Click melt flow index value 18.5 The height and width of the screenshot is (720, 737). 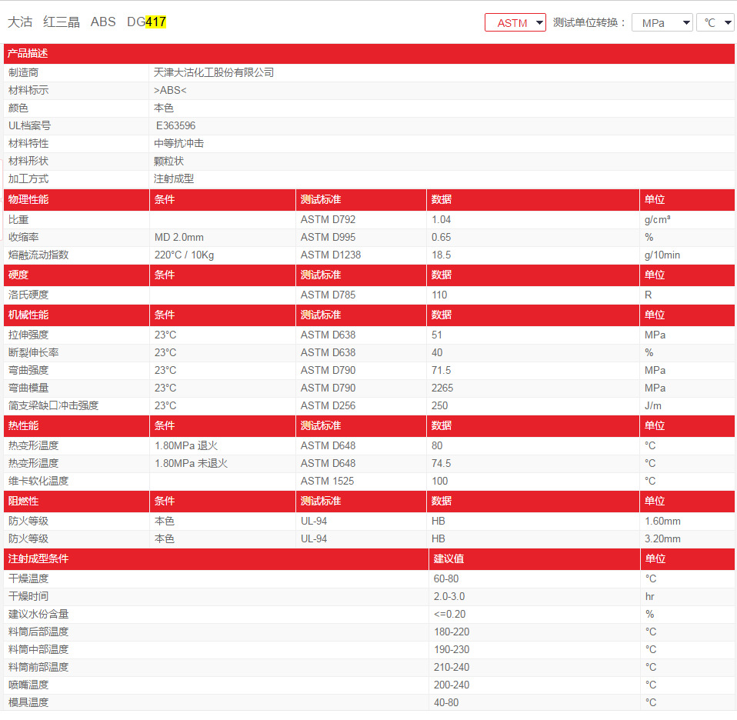coord(441,255)
